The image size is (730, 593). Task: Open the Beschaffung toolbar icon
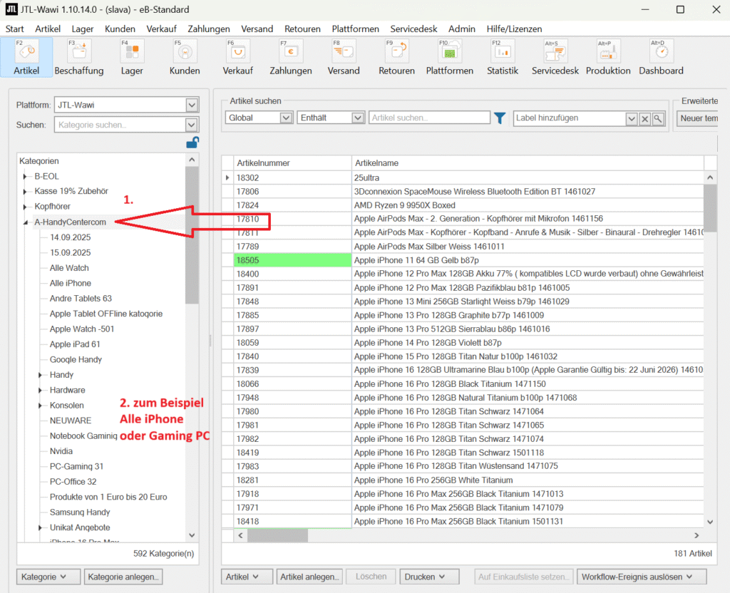pyautogui.click(x=78, y=53)
